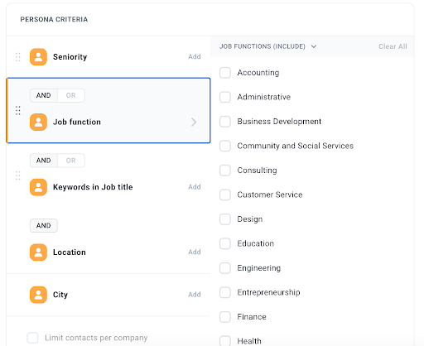The width and height of the screenshot is (424, 346).
Task: Click the AND label above Location
Action: click(x=44, y=226)
